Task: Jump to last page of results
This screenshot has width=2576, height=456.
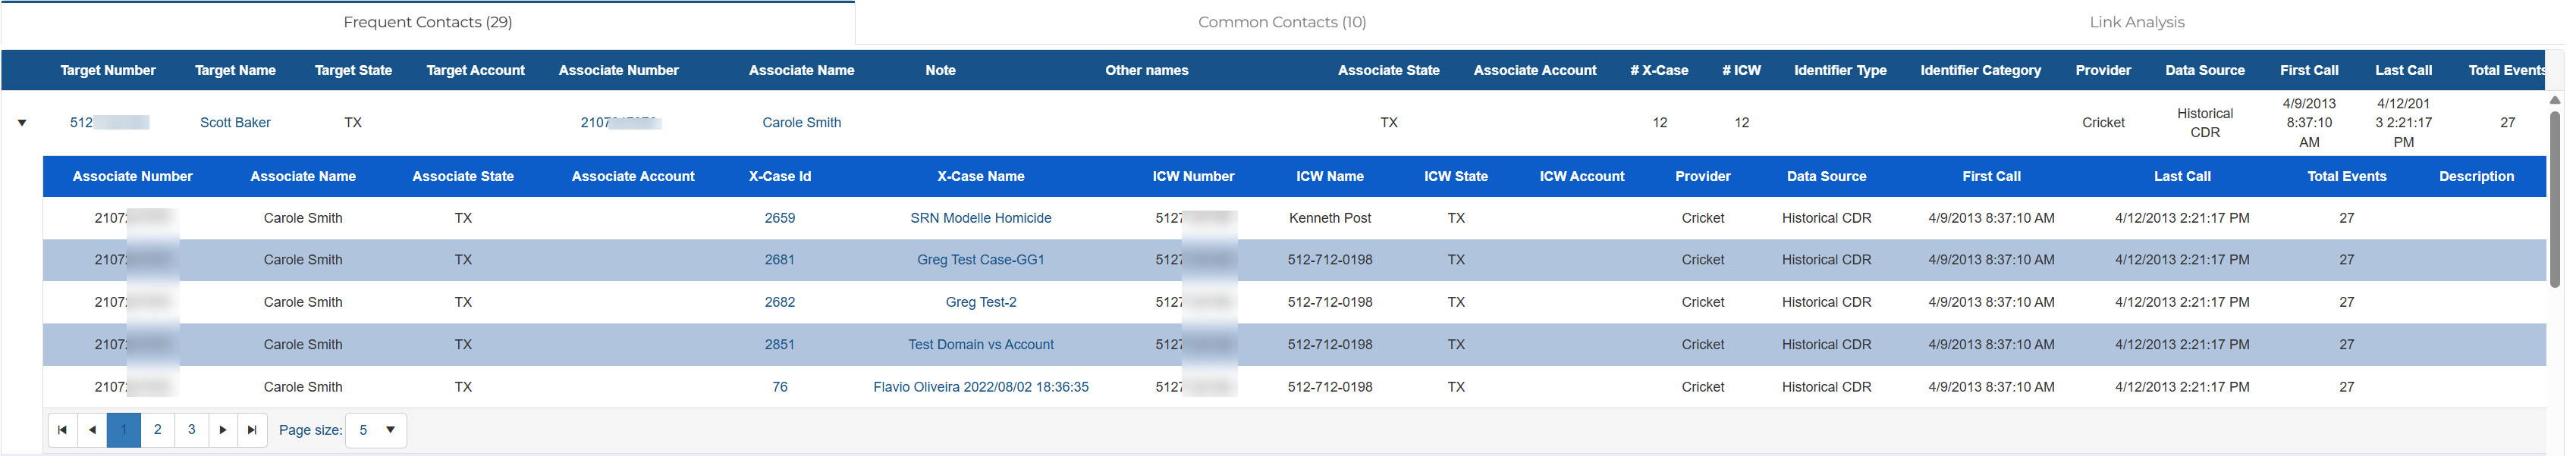Action: pos(252,430)
